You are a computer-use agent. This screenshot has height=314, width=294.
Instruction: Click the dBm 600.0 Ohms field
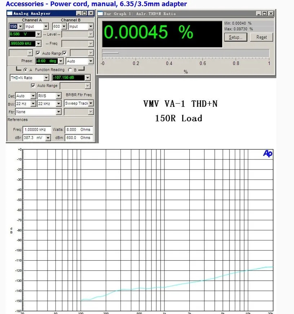[x=79, y=138]
